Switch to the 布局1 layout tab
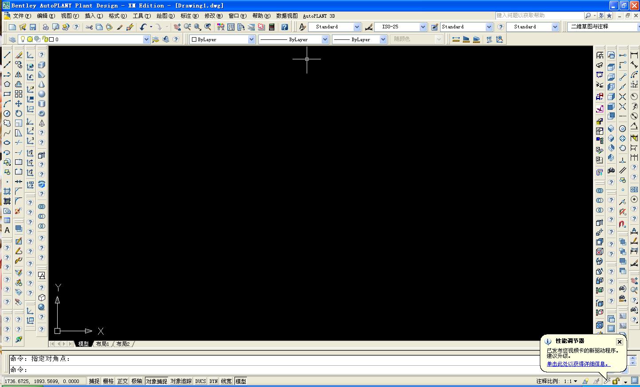This screenshot has width=640, height=387. [x=102, y=344]
